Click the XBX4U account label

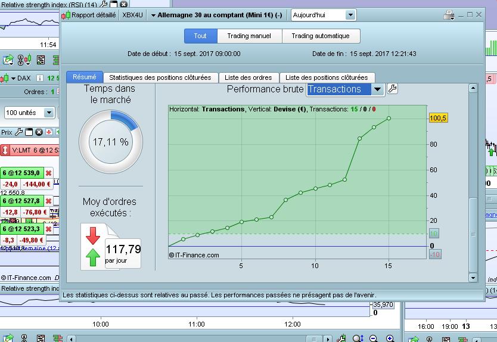pyautogui.click(x=132, y=15)
